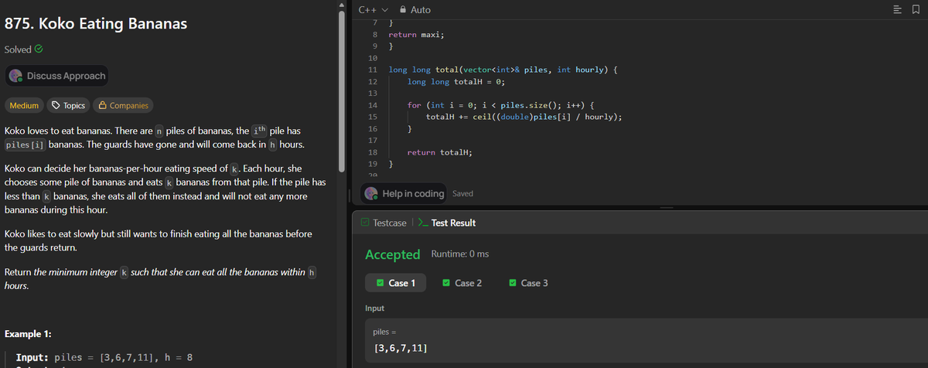This screenshot has width=928, height=368.
Task: Click the code line long long totalH = 0;
Action: [456, 81]
